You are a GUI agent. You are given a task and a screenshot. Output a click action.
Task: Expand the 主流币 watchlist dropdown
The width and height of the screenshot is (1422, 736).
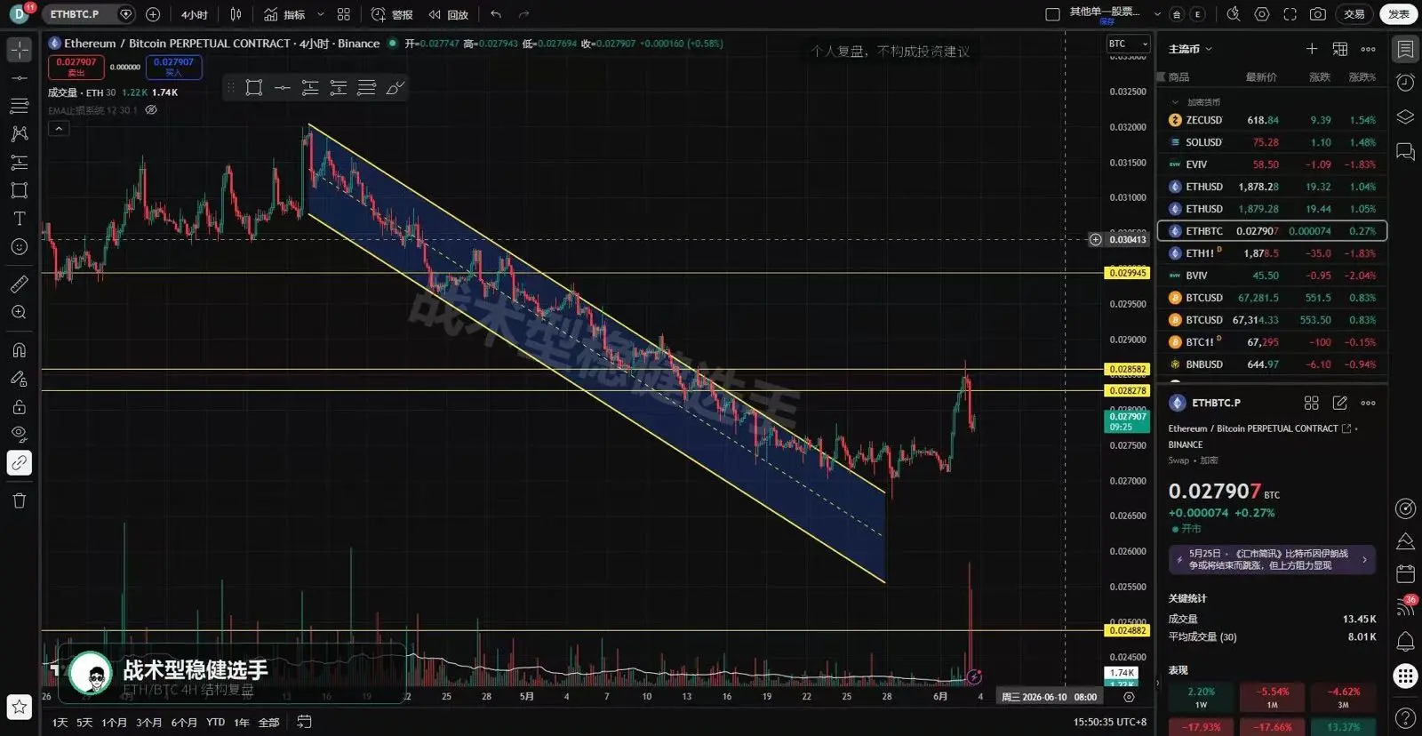click(x=1191, y=49)
